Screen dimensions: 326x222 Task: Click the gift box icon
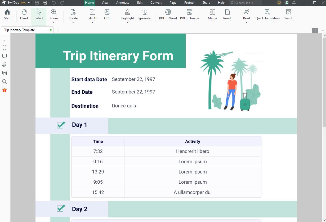(5, 90)
